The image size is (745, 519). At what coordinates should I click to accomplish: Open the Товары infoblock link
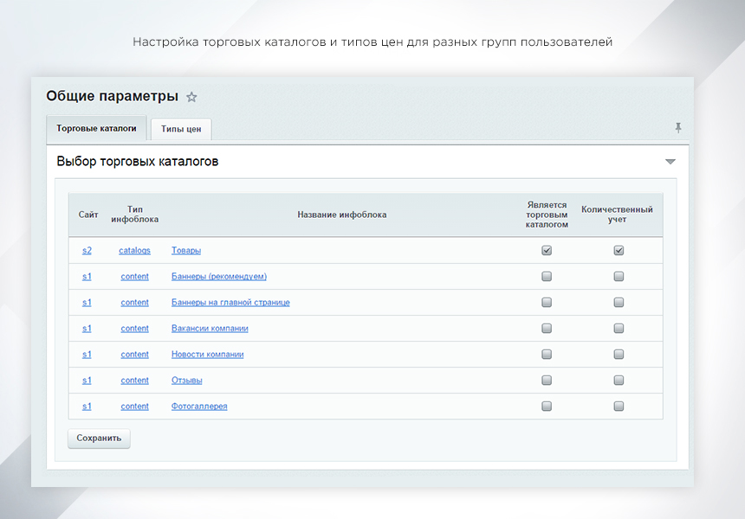pos(185,250)
